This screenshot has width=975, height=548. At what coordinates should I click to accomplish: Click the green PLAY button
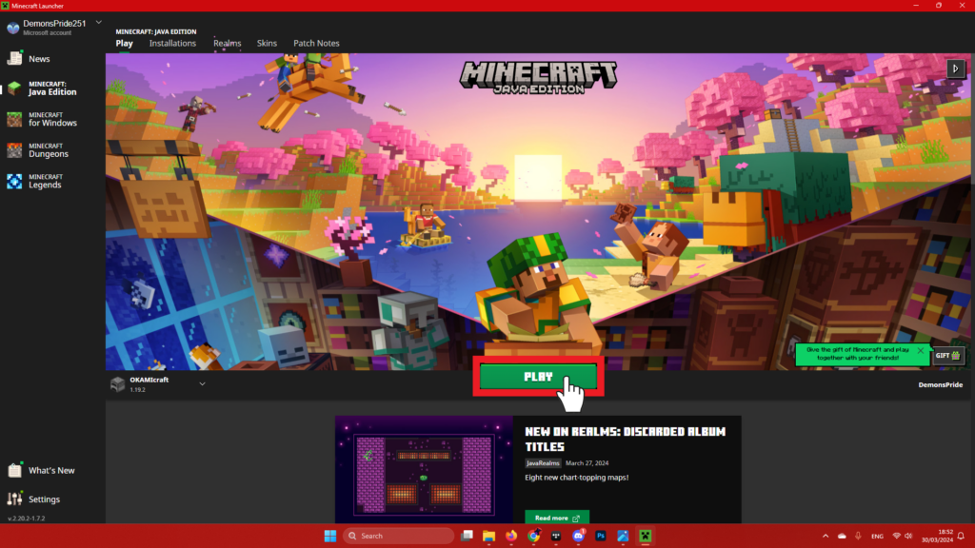coord(539,377)
